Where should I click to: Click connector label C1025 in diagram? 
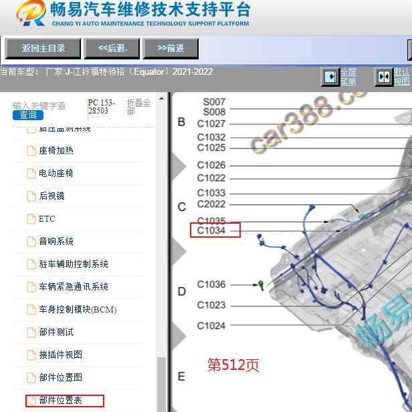[x=211, y=148]
